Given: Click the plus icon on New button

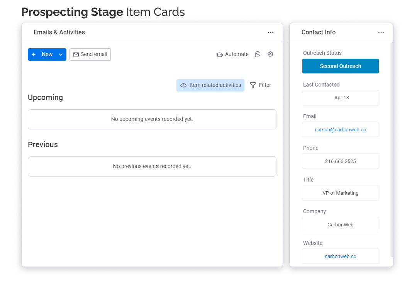Looking at the screenshot, I should pos(34,54).
